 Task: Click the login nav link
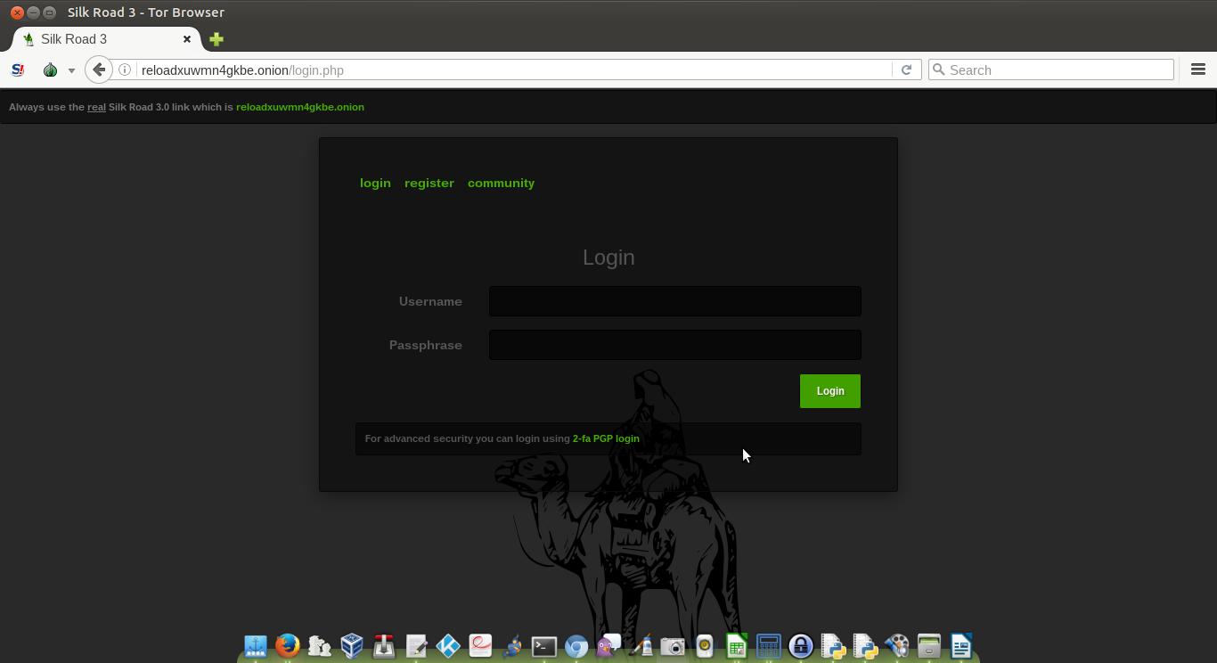(x=375, y=183)
